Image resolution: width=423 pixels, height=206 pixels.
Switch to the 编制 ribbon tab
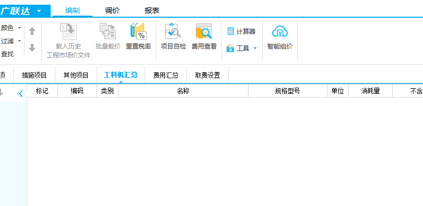[72, 11]
